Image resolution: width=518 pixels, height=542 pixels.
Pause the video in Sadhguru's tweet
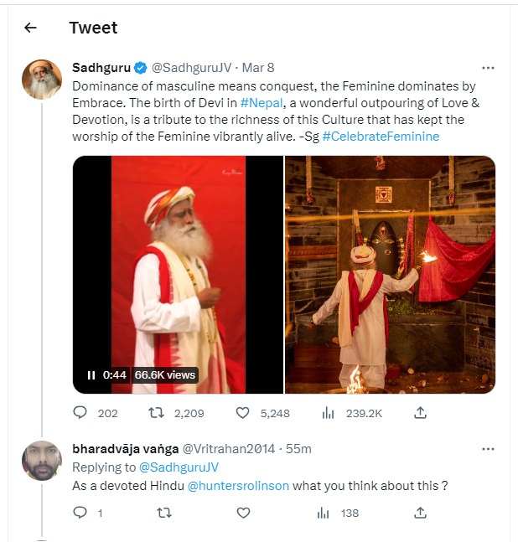click(91, 375)
